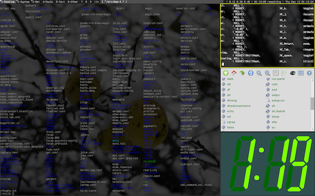Select the echo file icon
Viewport: 315px width, 196px height.
click(x=224, y=111)
